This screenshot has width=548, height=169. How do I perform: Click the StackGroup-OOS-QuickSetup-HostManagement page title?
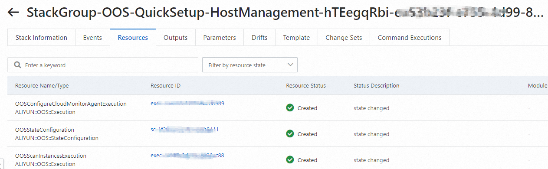[285, 13]
